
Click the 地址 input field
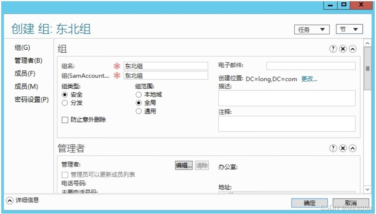[287, 192]
